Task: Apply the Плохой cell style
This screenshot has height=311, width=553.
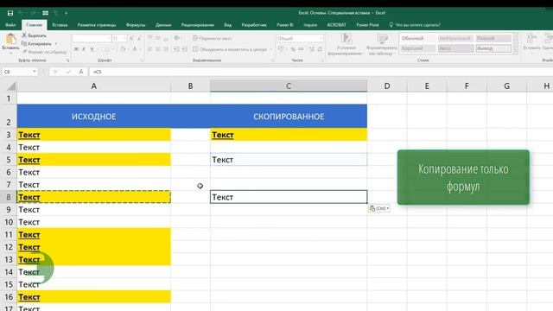Action: (493, 38)
